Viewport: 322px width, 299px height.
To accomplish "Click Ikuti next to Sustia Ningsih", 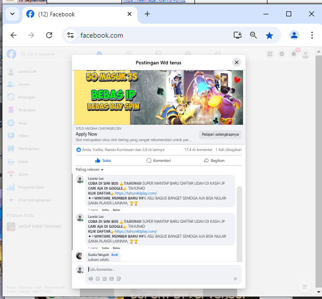I will coord(115,255).
